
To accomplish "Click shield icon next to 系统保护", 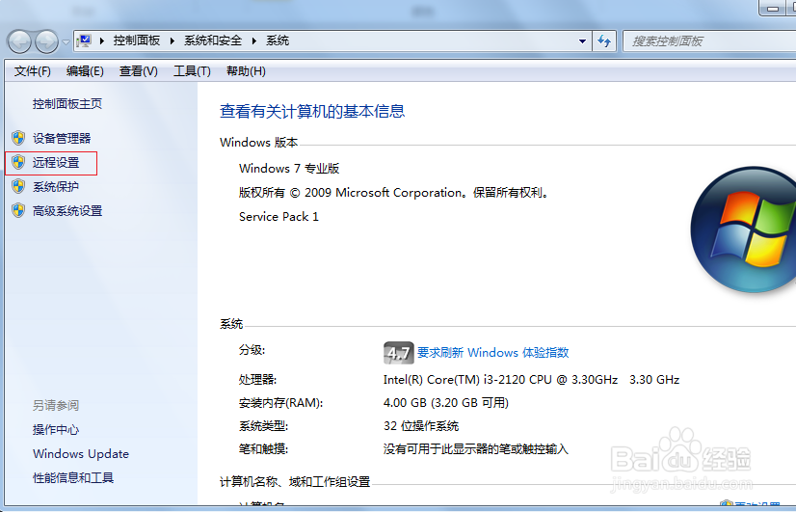I will click(18, 186).
